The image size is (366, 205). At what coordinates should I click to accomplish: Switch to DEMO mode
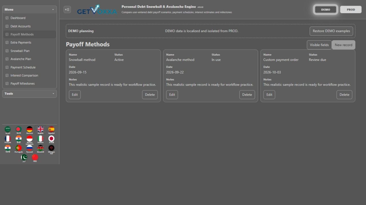coord(326,9)
